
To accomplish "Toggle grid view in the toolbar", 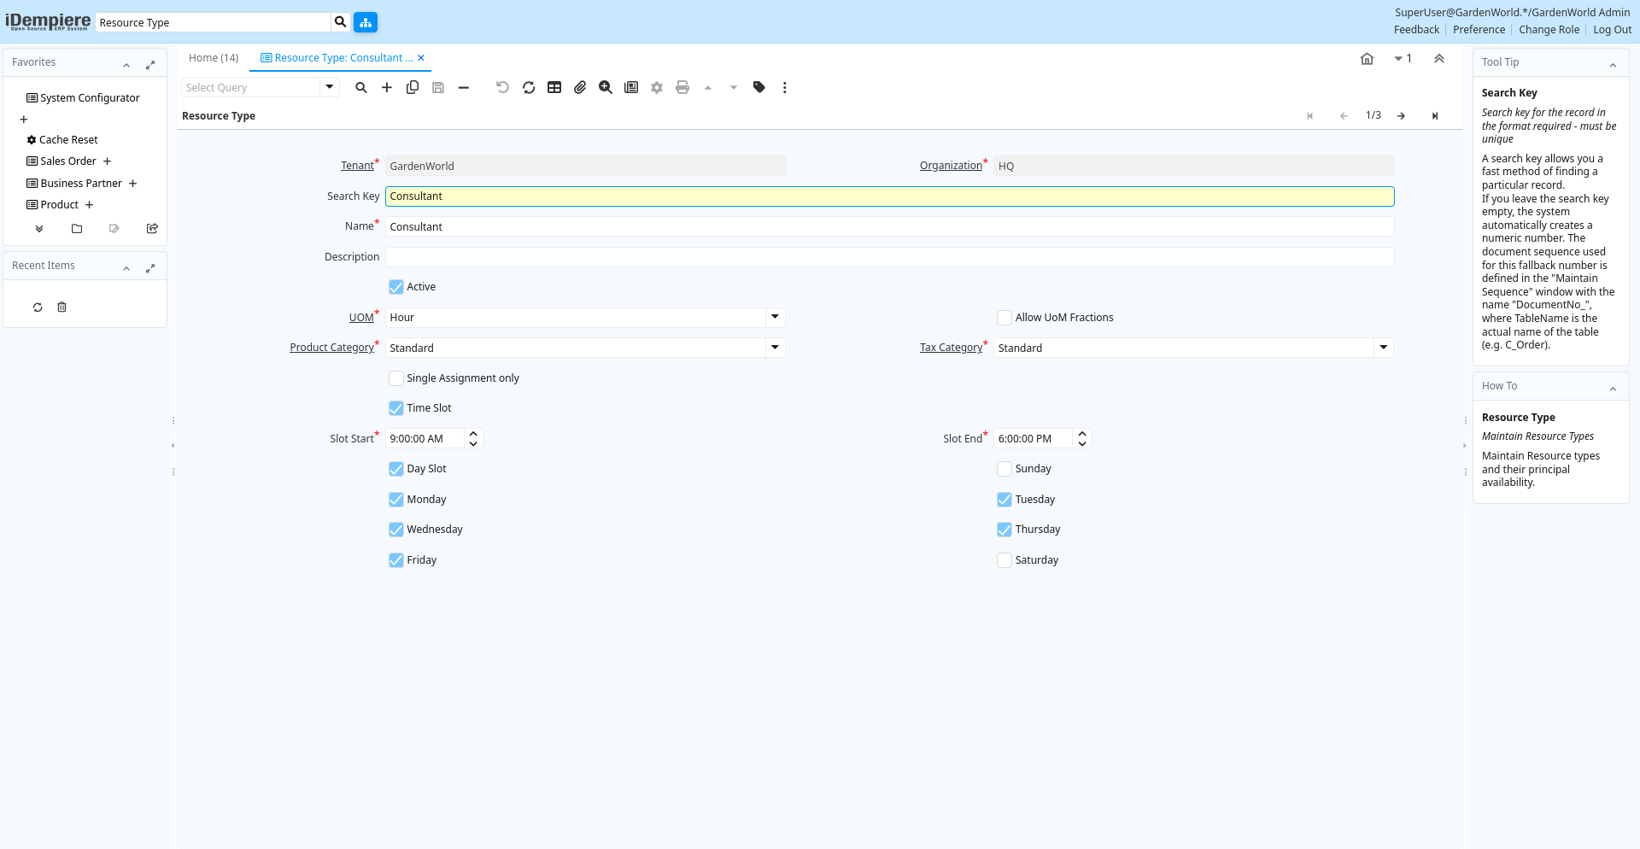I will [x=554, y=87].
